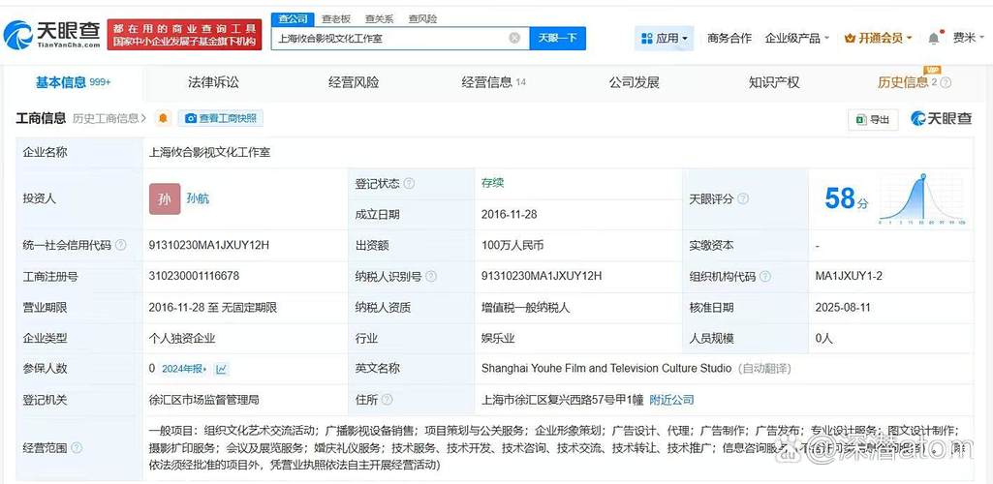Switch to the 法律诉讼 tab
Viewport: 993px width, 484px height.
click(213, 82)
